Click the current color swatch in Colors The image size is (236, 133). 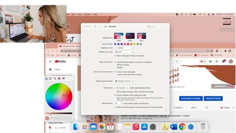(x=47, y=118)
